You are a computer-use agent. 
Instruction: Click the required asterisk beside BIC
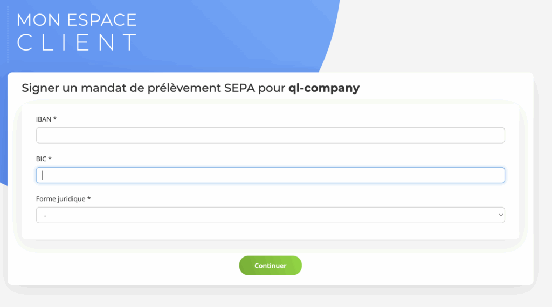pyautogui.click(x=50, y=159)
